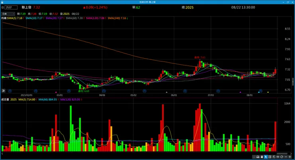This screenshot has width=295, height=160.
Task: Click the stock code field showing 2537
Action: [11, 7]
